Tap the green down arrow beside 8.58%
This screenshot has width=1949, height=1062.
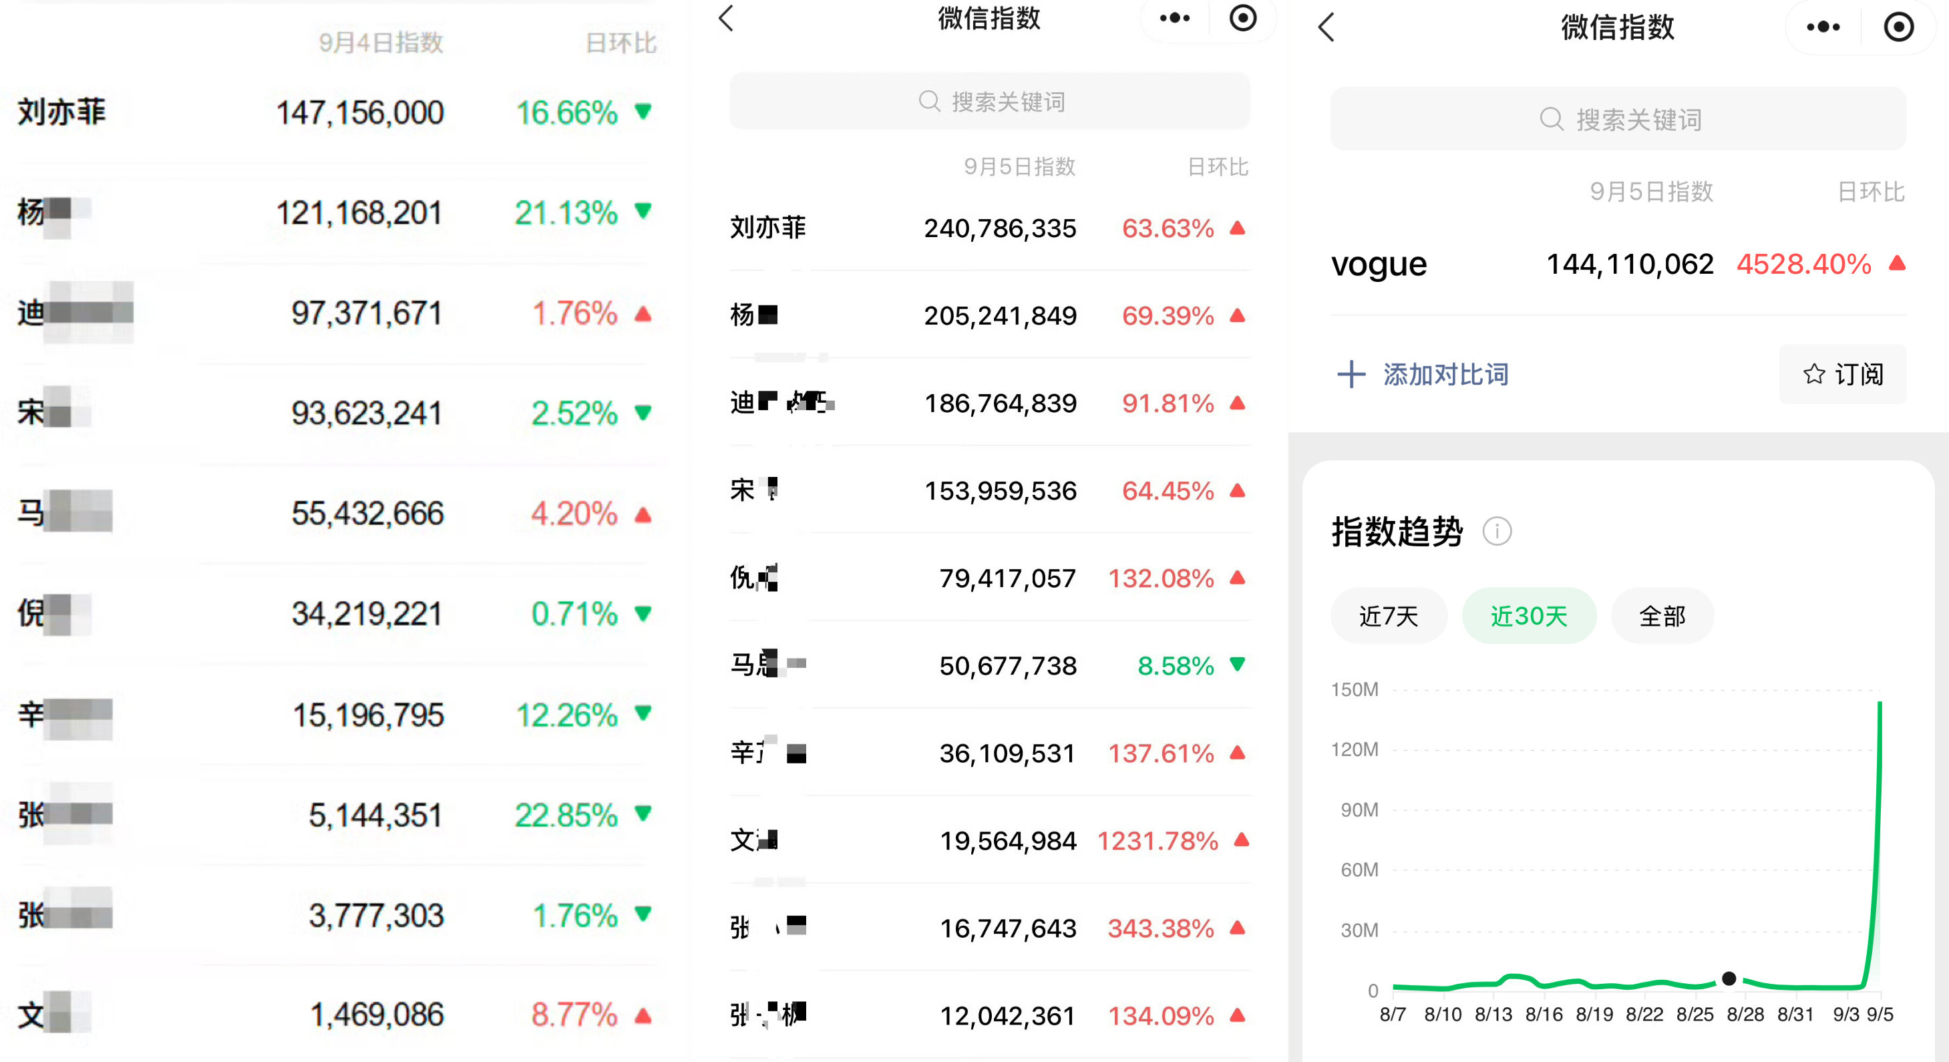(1238, 664)
